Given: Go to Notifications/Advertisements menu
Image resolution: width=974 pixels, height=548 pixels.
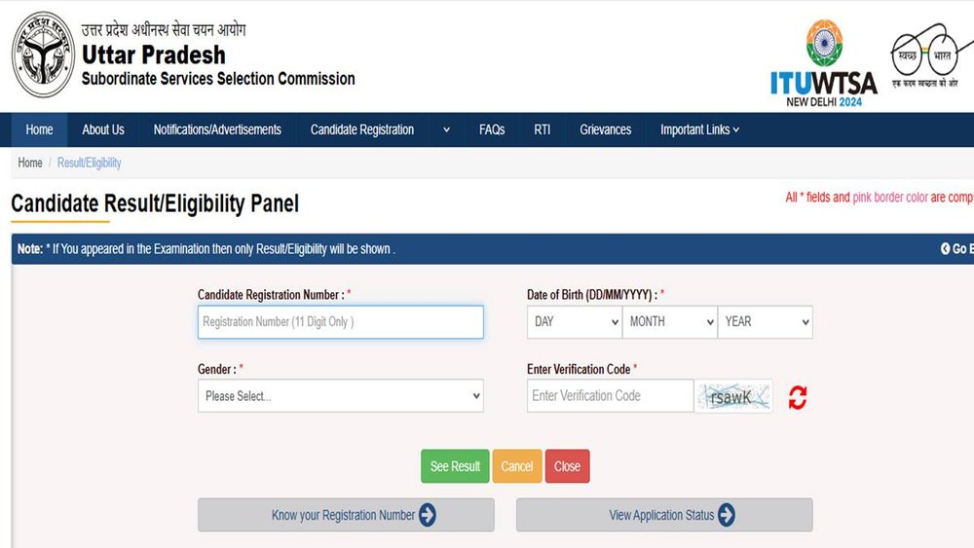Looking at the screenshot, I should [217, 129].
